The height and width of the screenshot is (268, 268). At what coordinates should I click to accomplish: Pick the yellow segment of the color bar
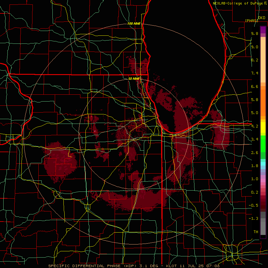pos(263,127)
